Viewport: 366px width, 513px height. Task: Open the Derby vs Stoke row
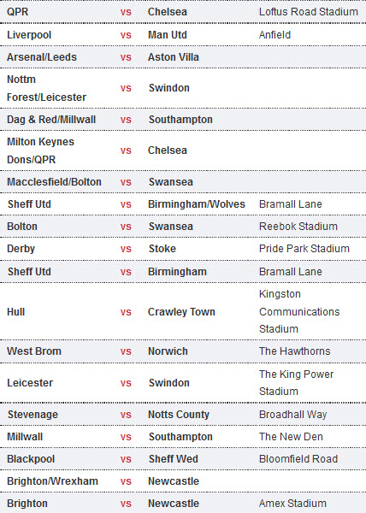click(x=183, y=249)
